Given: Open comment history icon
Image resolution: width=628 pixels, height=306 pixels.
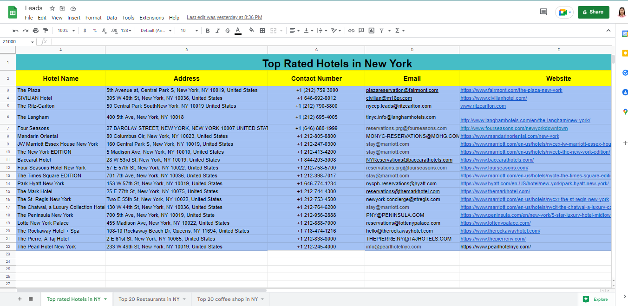Looking at the screenshot, I should point(543,12).
